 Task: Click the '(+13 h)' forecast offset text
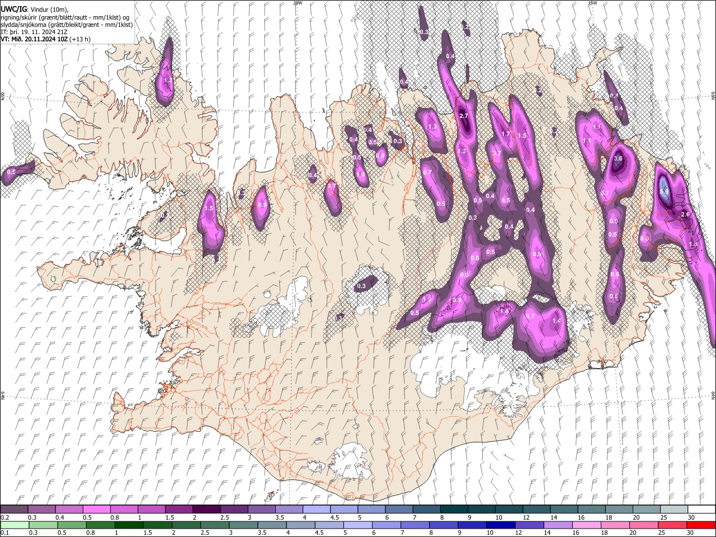tap(81, 39)
